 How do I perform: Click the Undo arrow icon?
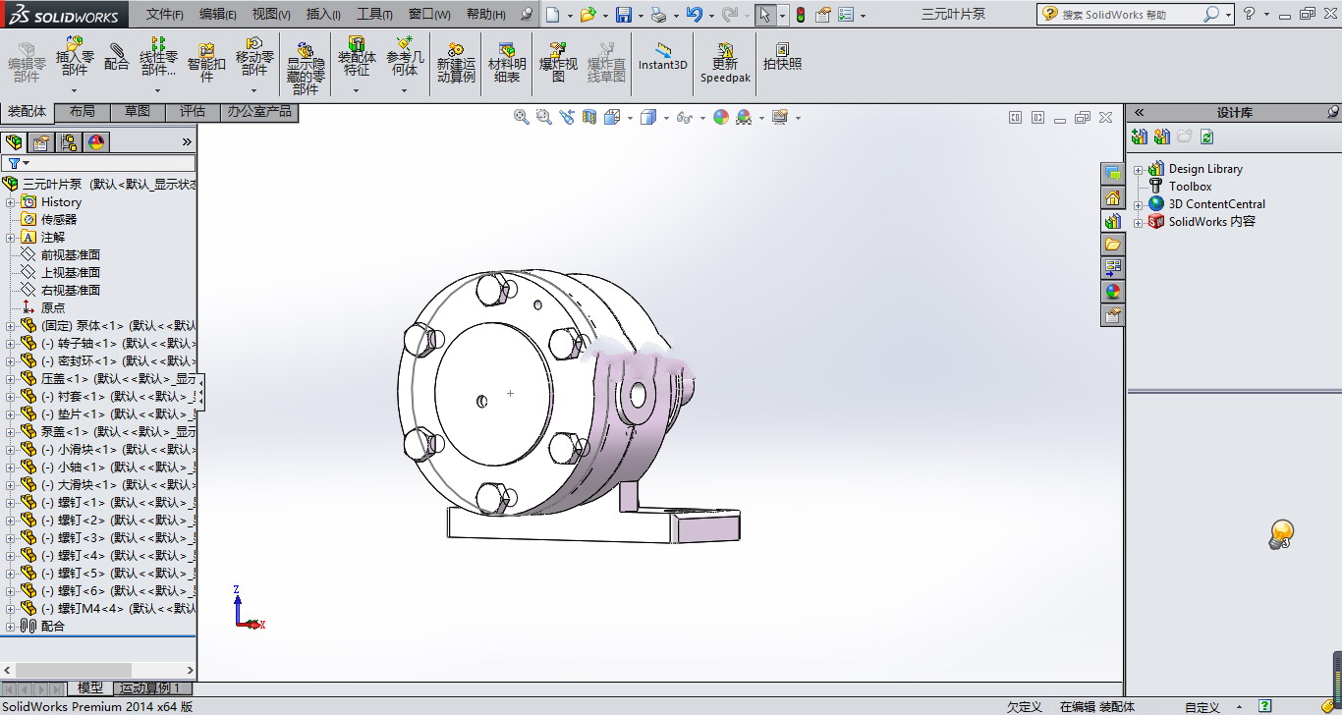[694, 15]
